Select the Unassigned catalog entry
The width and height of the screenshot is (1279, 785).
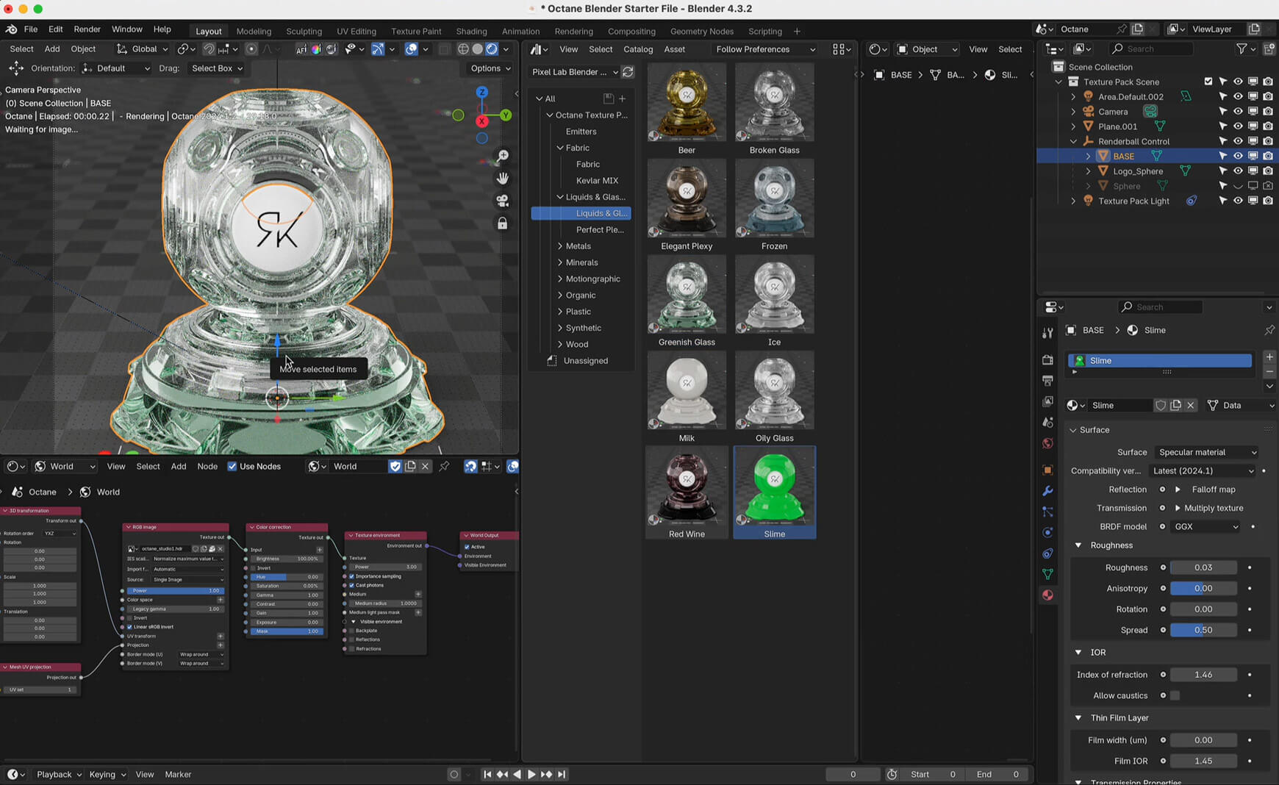[585, 361]
